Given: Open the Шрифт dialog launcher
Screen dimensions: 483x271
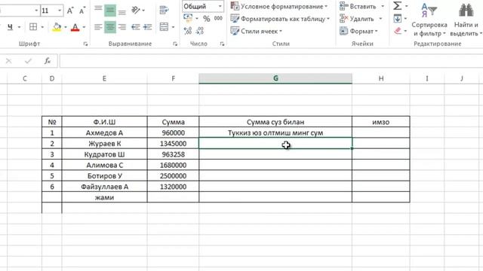Looking at the screenshot, I should pyautogui.click(x=85, y=44).
